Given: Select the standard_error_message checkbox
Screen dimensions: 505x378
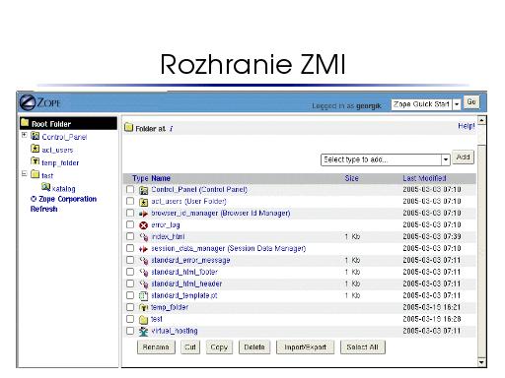Looking at the screenshot, I should coord(130,260).
